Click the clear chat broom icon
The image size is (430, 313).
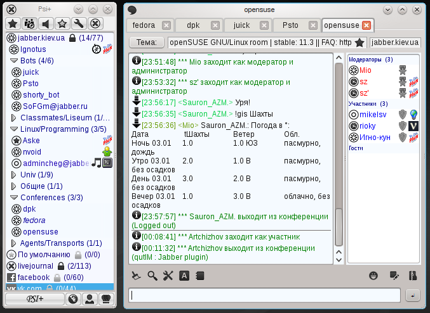pos(136,276)
